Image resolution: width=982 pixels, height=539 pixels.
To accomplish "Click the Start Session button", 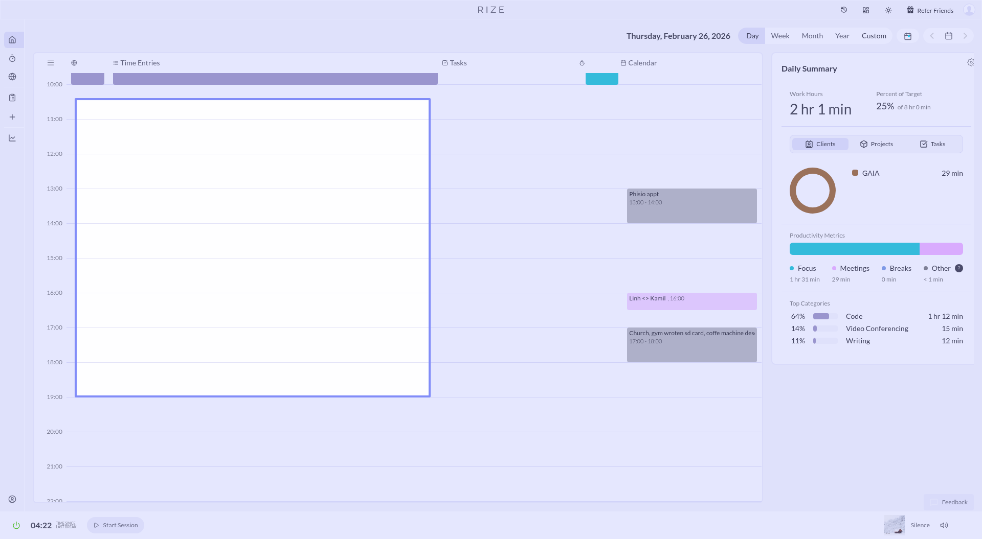I will point(116,525).
